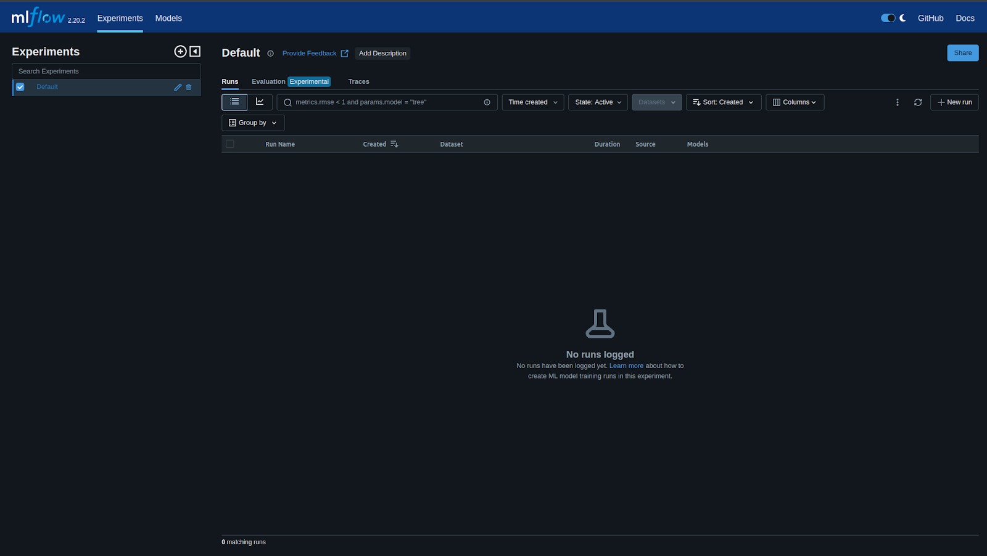The height and width of the screenshot is (556, 987).
Task: Expand the State: Active dropdown
Action: tap(598, 102)
